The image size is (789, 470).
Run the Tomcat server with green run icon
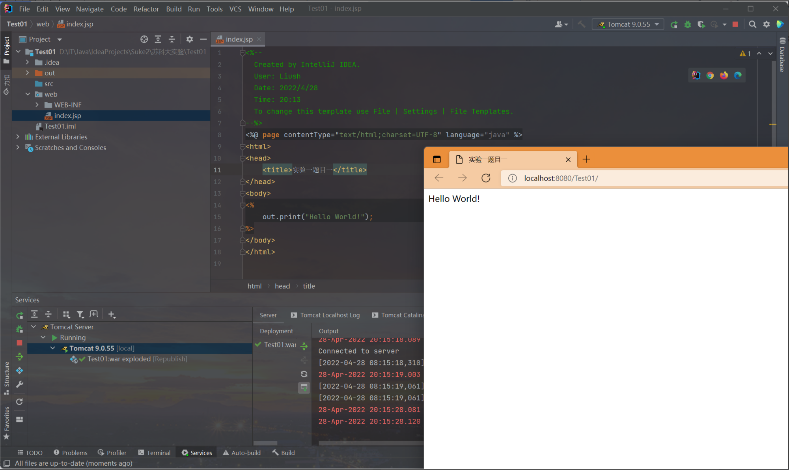(x=674, y=24)
